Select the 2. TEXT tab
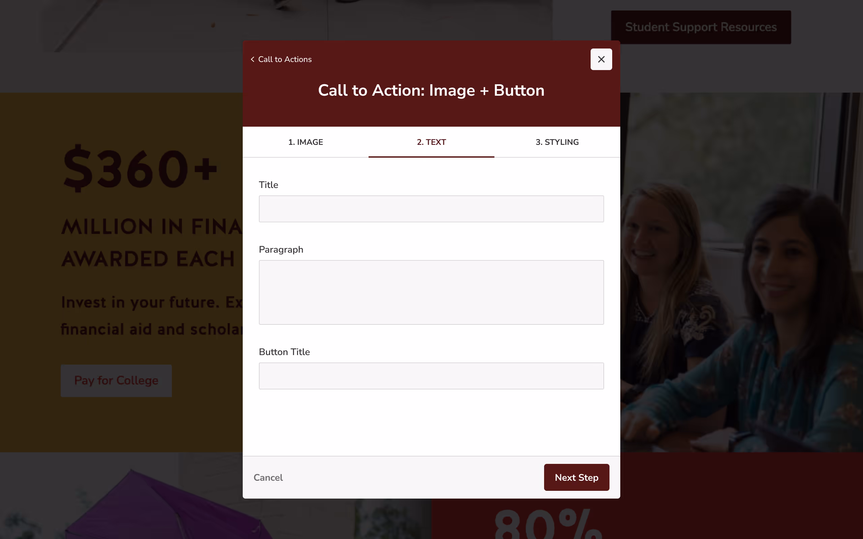Screen dimensions: 863x539 tap(431, 142)
